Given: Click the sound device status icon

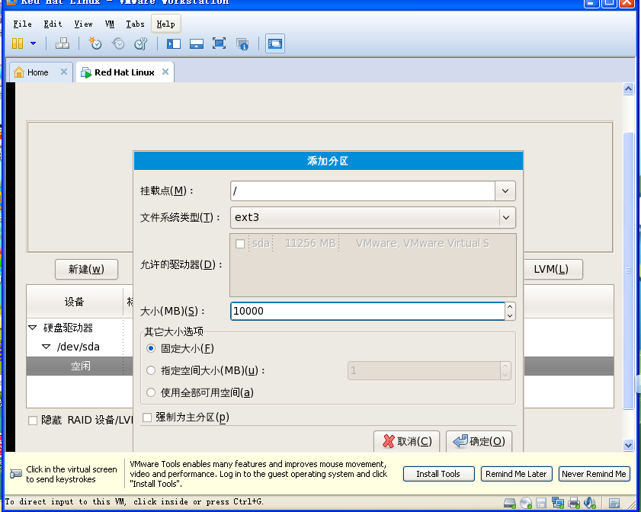Looking at the screenshot, I should pyautogui.click(x=589, y=504).
